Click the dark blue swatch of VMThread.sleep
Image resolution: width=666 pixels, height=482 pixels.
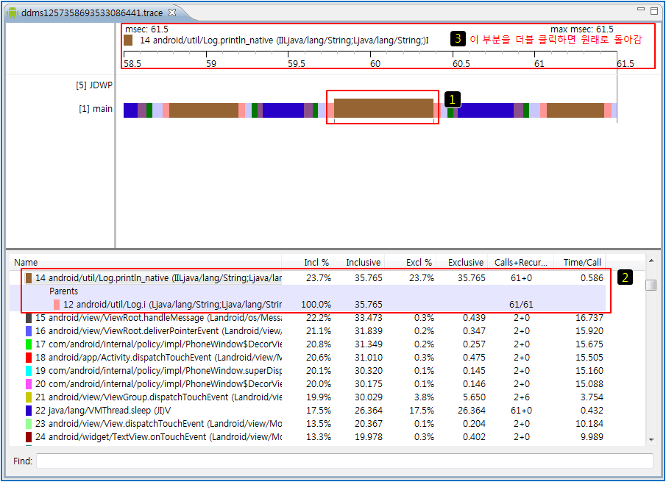pos(29,410)
